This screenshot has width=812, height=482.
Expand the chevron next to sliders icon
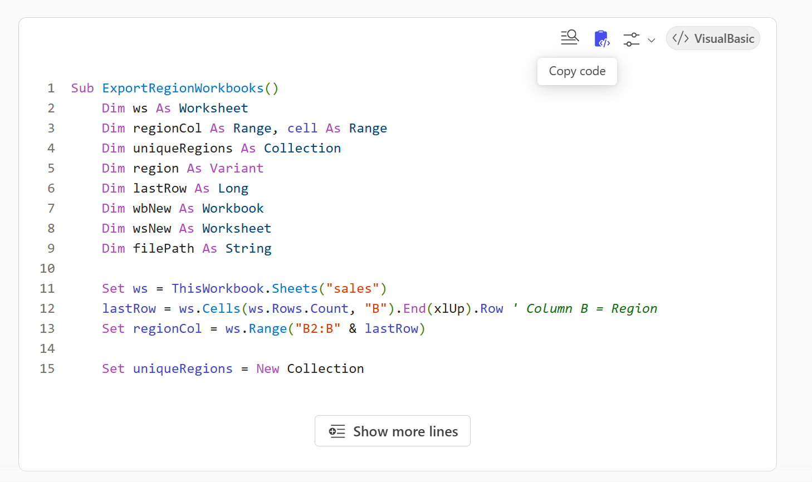click(652, 40)
